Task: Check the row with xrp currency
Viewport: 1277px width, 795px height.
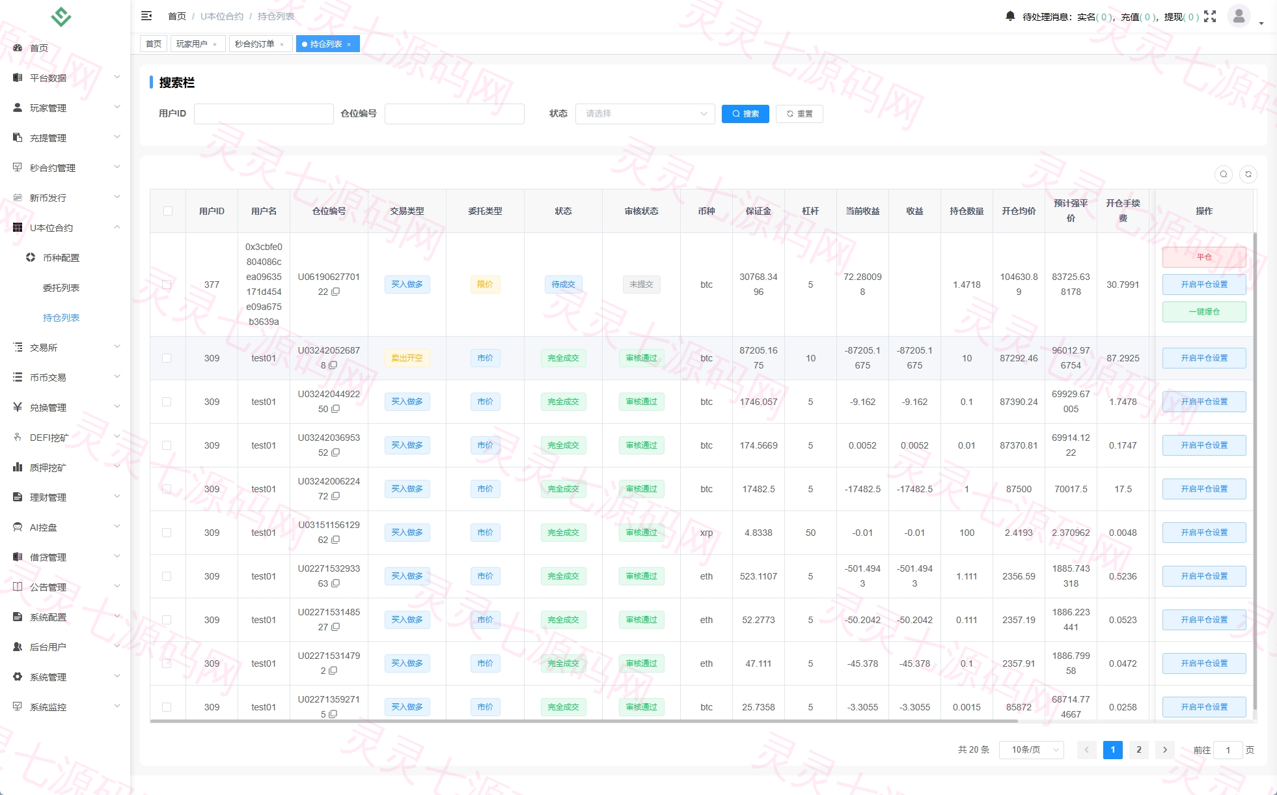Action: pos(167,533)
